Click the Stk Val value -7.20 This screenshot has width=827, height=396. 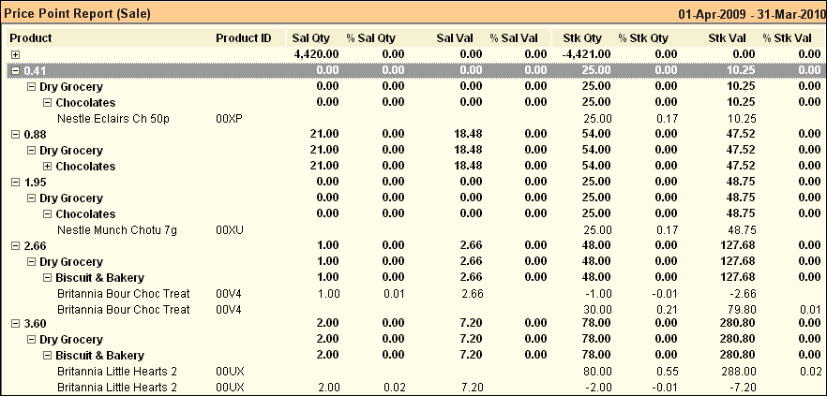click(743, 388)
